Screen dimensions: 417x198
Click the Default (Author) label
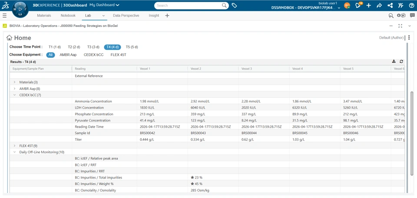(x=391, y=38)
